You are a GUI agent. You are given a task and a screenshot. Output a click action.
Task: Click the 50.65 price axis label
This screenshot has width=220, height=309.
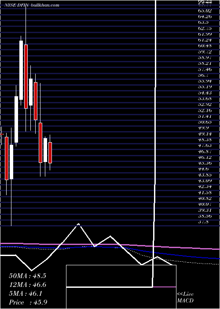coord(205,122)
